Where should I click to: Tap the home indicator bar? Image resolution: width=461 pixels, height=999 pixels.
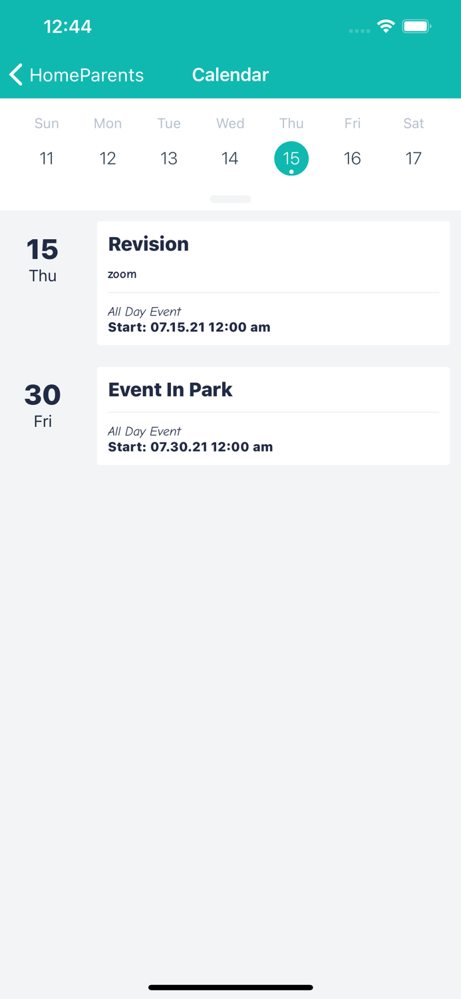coord(230,987)
